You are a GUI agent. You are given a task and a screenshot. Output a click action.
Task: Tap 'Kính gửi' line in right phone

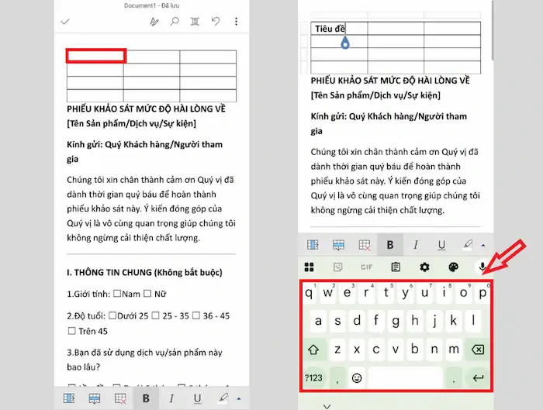[x=389, y=123]
